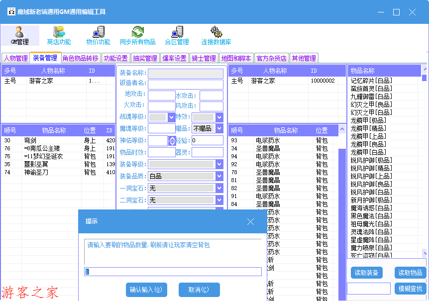Expand the 一洞宝石 dropdown
429x301 pixels.
(x=219, y=188)
